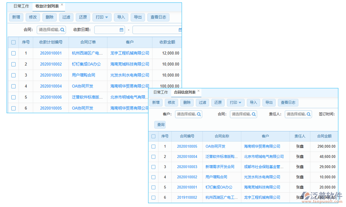Check the row 1 checkbox for 2020010001
This screenshot has width=346, height=207.
click(x=13, y=53)
